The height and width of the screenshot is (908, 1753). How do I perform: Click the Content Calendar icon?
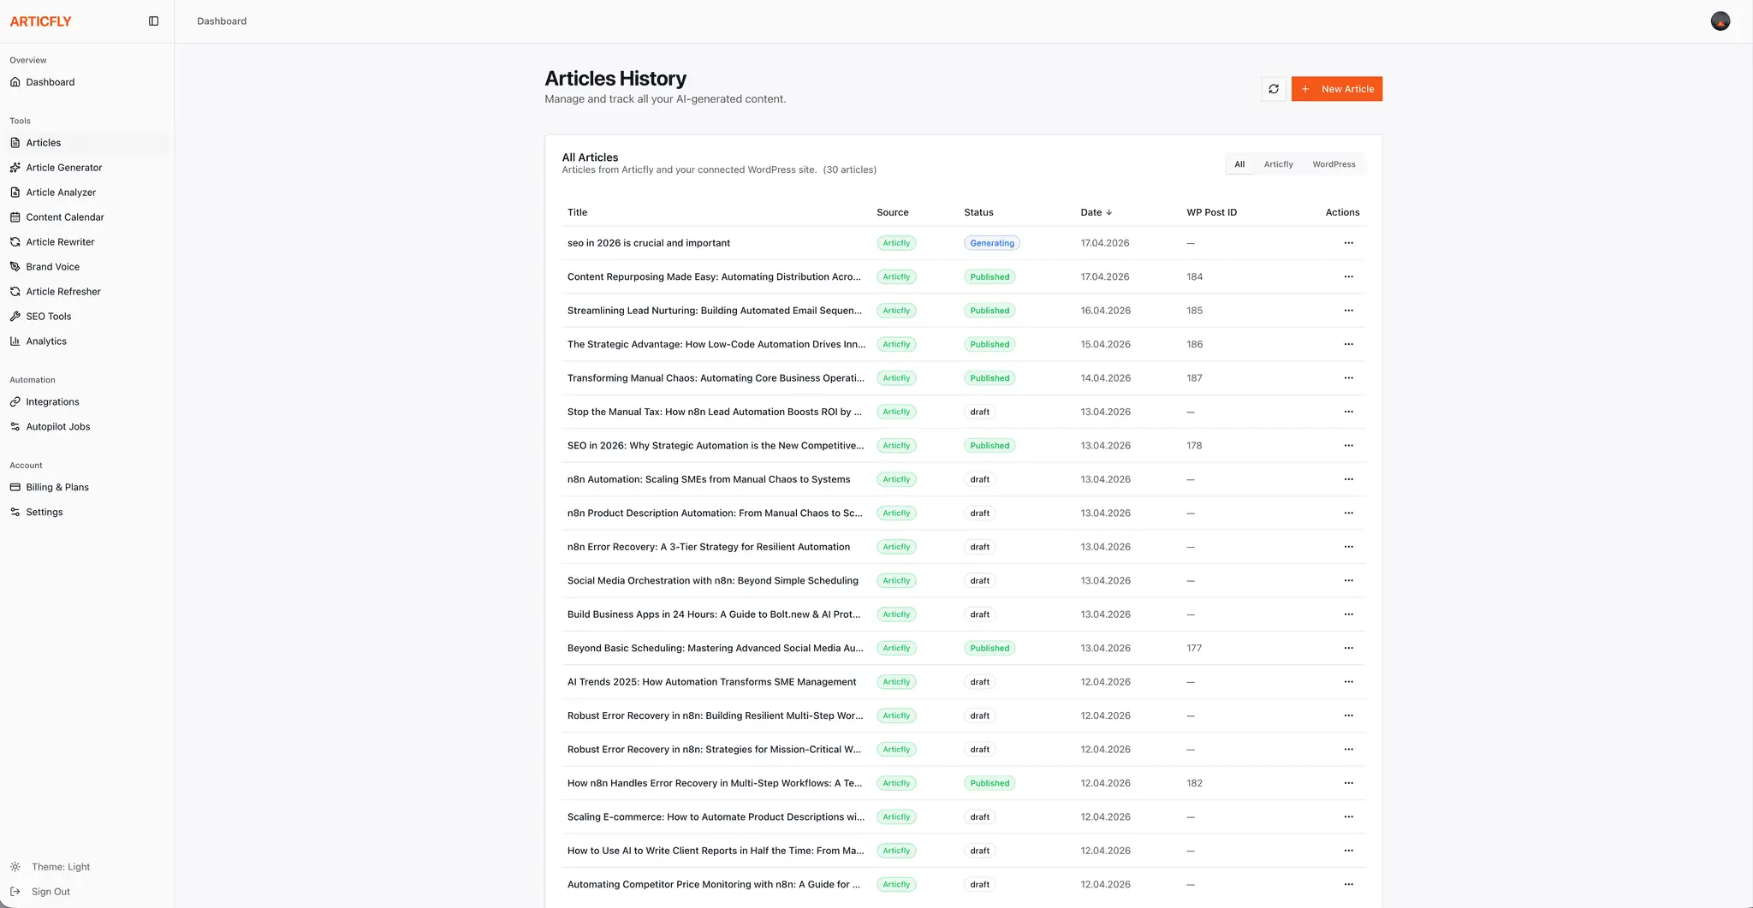[15, 217]
